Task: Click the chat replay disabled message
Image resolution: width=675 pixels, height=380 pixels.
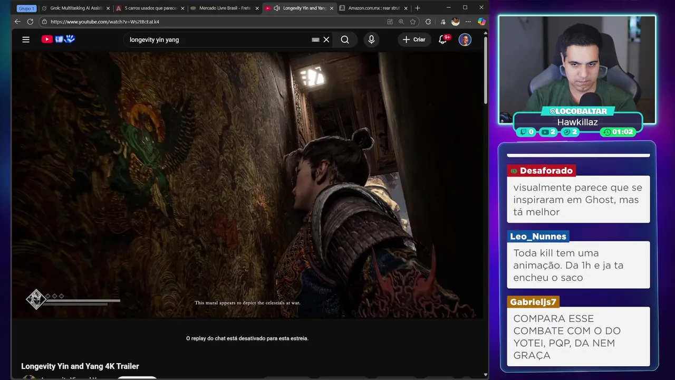Action: (247, 338)
